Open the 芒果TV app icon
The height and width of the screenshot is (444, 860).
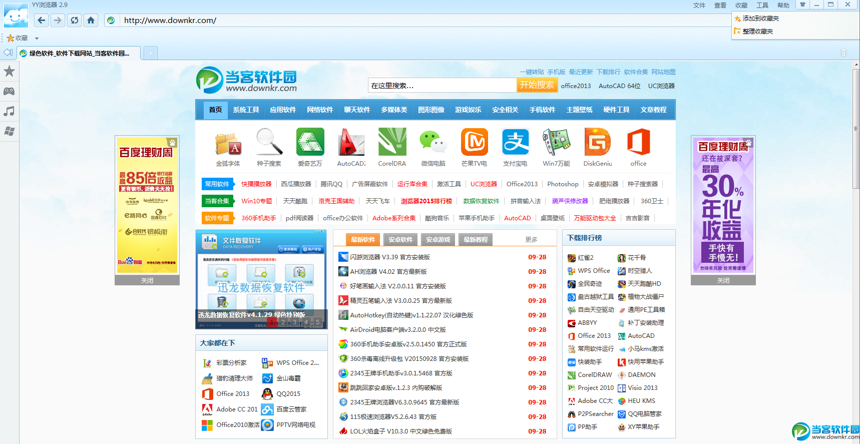[x=474, y=142]
